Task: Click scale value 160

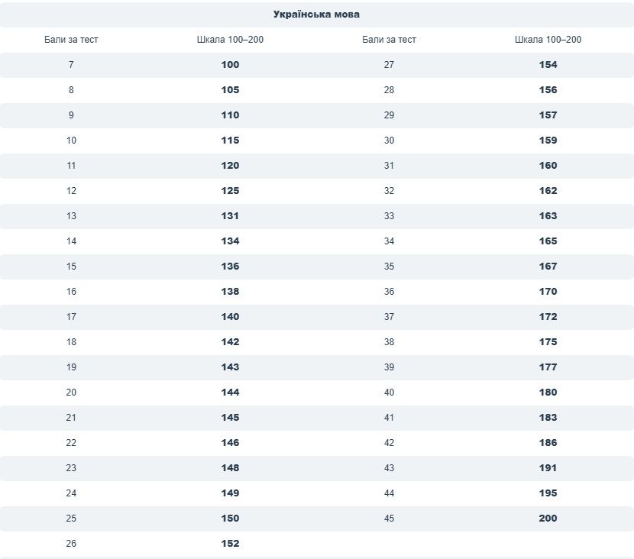Action: pyautogui.click(x=548, y=166)
